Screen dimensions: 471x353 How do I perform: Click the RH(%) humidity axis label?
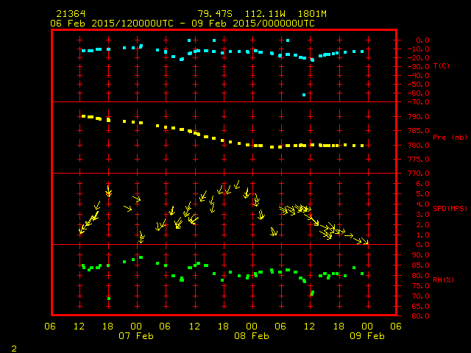point(443,279)
